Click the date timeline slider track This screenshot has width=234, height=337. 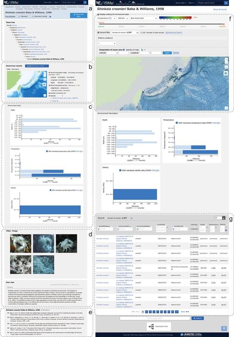(x=163, y=24)
